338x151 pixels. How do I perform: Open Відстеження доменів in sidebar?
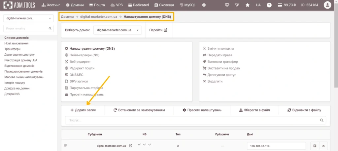click(x=19, y=66)
